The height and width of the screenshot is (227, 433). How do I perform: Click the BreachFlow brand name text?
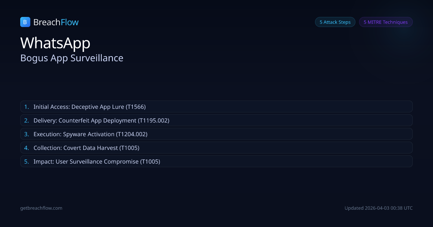click(56, 22)
